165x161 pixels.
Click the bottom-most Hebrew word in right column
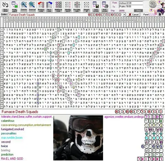tap(150, 159)
